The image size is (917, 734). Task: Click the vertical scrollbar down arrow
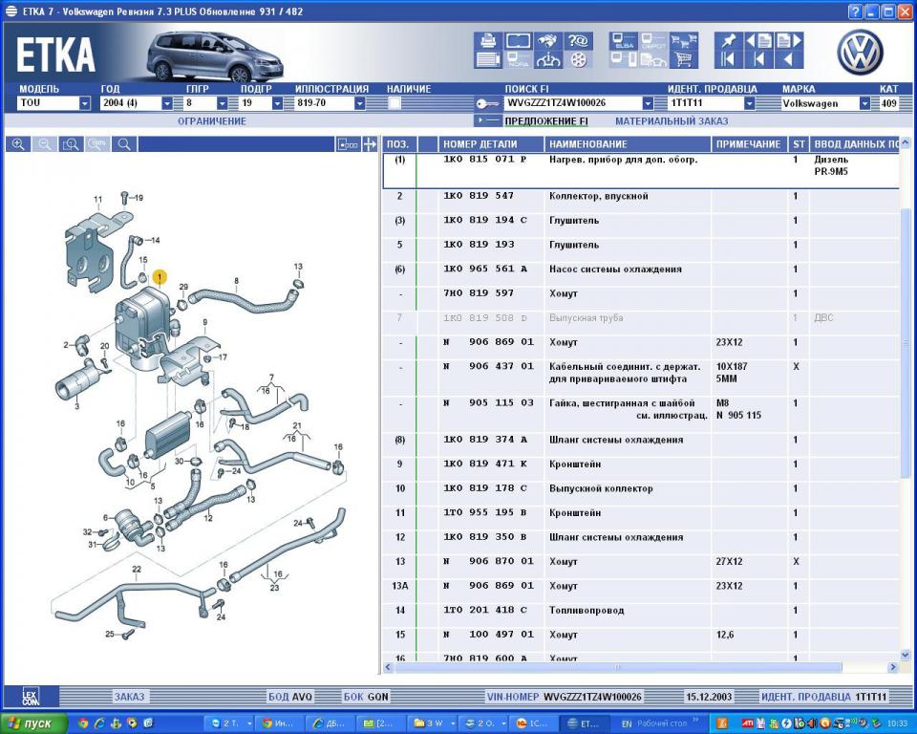click(x=906, y=655)
